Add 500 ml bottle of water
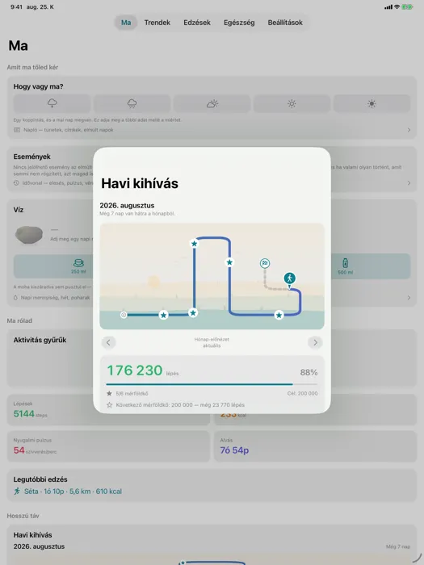This screenshot has width=424, height=565. pyautogui.click(x=345, y=266)
